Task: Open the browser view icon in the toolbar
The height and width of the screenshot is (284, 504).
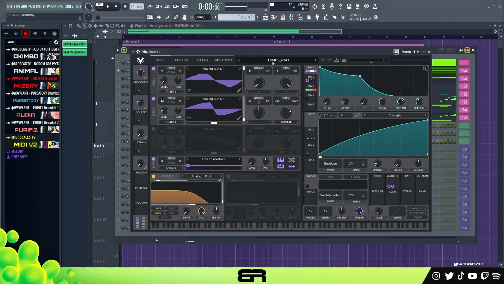Action: 300,17
